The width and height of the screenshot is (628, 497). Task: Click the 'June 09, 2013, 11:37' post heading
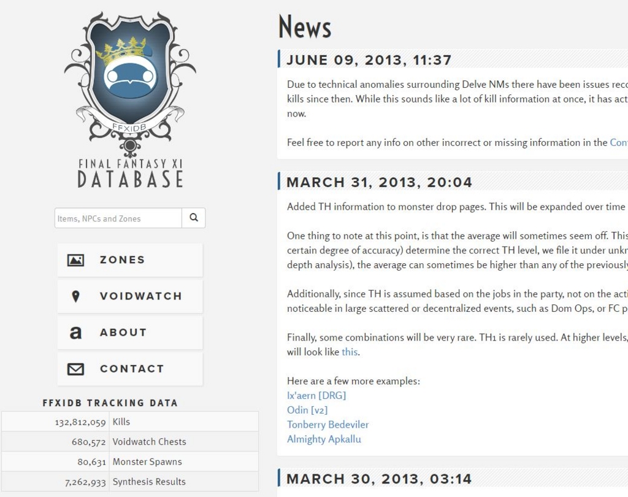click(x=369, y=60)
